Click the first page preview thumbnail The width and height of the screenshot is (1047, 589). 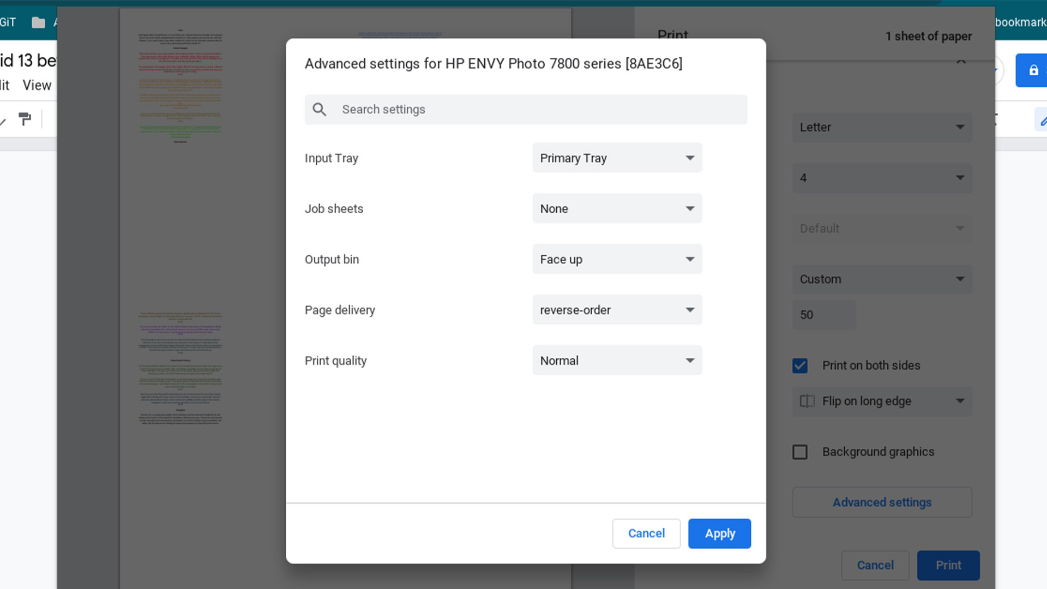(180, 87)
